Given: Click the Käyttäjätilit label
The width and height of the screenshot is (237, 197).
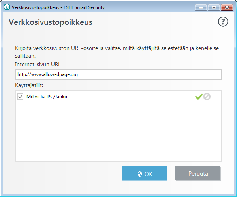Looking at the screenshot, I should [29, 85].
